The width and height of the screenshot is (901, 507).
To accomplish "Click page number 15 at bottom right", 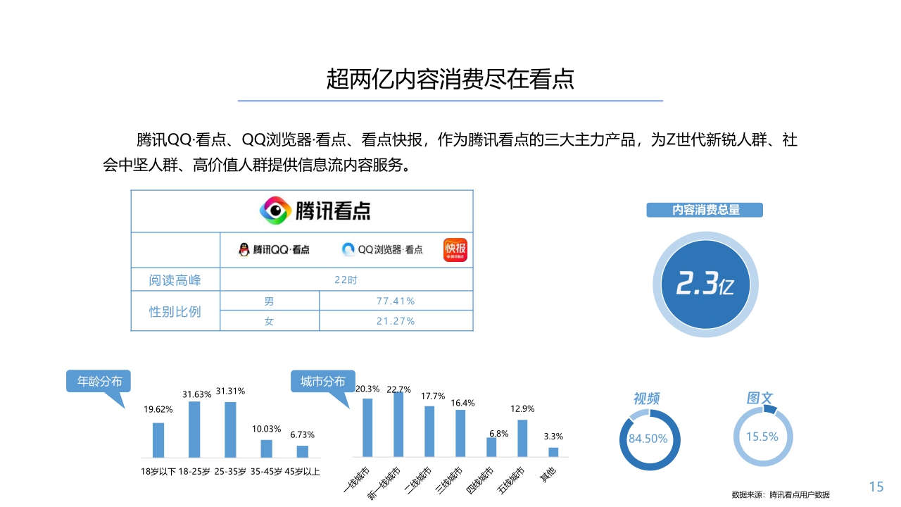I will click(x=876, y=486).
